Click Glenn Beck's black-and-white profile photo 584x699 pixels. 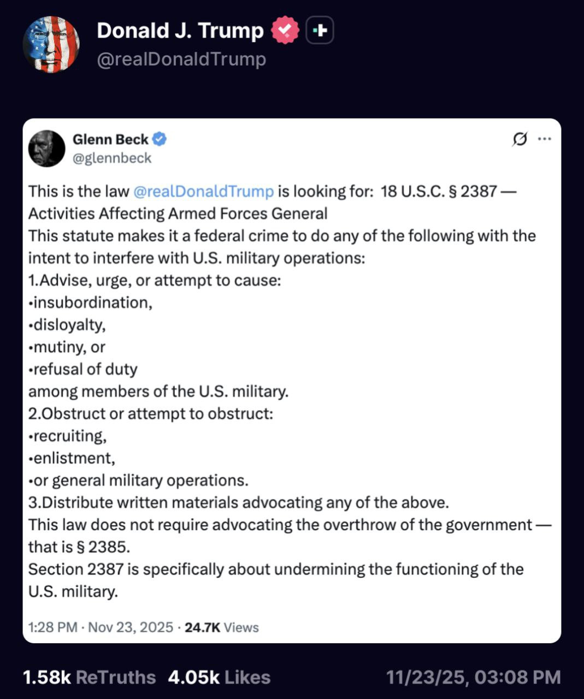[x=47, y=148]
